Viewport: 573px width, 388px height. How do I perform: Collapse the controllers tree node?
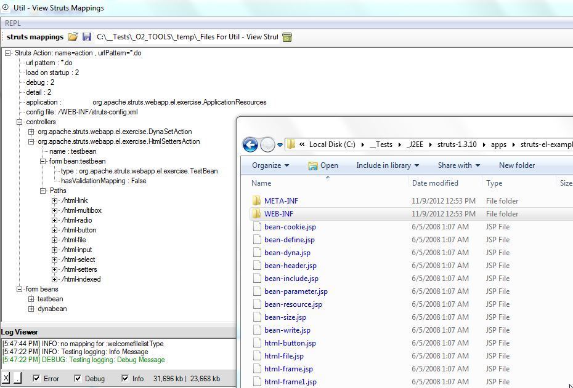[20, 122]
